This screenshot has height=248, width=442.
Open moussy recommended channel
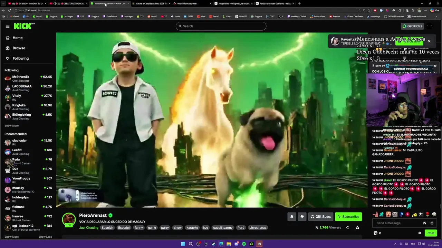pyautogui.click(x=28, y=190)
